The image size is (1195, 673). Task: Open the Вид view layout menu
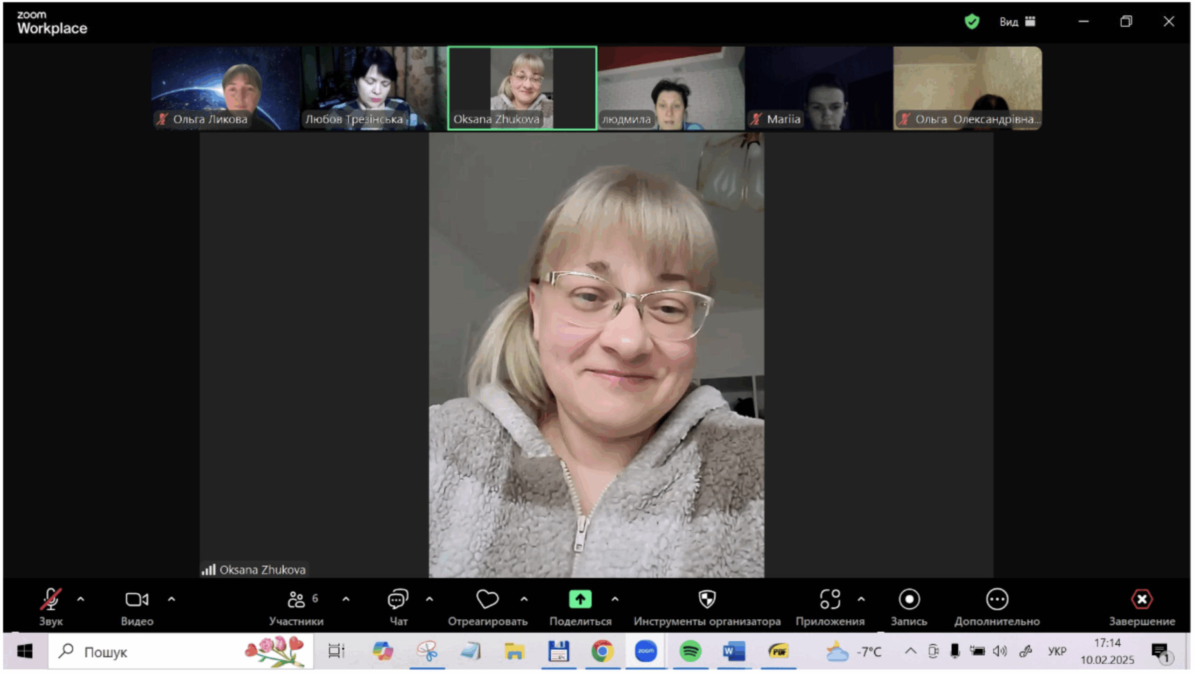1018,21
